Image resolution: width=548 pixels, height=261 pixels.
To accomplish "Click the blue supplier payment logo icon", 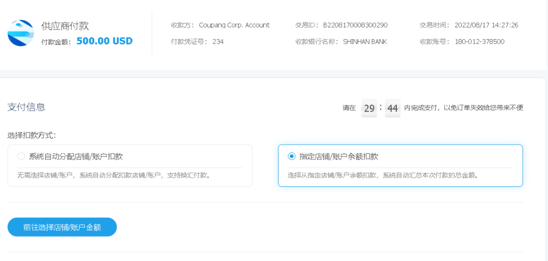I will point(21,33).
